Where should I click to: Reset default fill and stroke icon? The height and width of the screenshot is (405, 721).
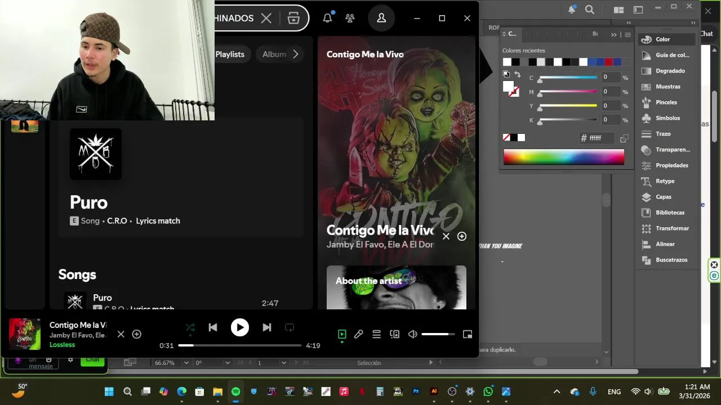point(506,74)
